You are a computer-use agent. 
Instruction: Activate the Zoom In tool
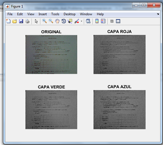click(45, 21)
